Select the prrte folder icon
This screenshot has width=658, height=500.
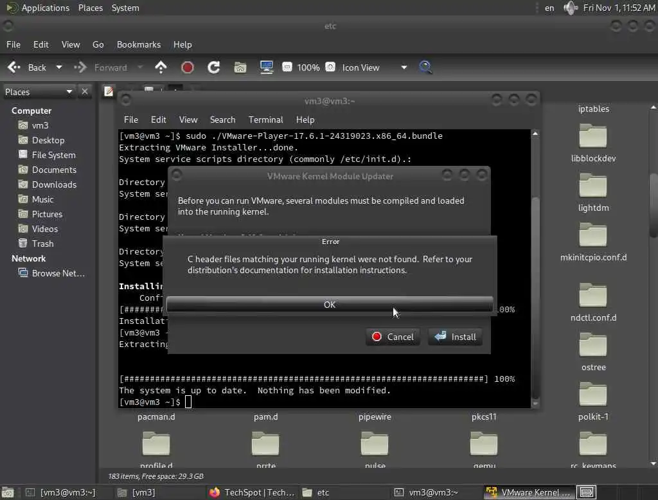click(x=265, y=443)
